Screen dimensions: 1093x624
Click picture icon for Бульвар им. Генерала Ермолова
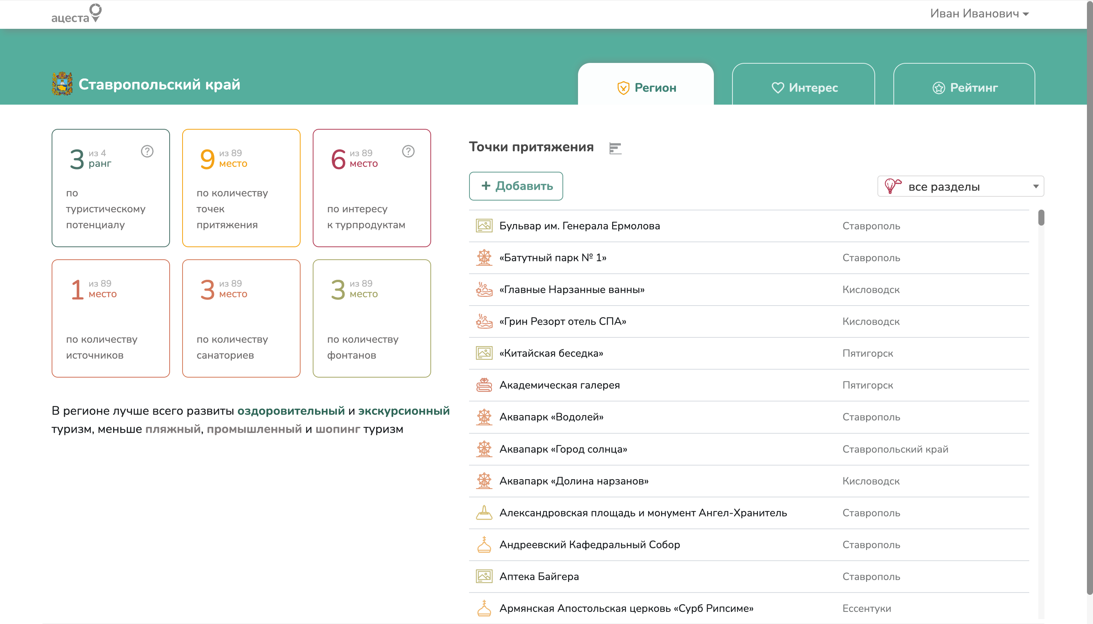tap(484, 226)
